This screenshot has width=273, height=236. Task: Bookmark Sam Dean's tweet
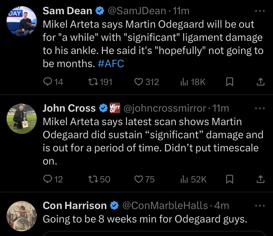[229, 82]
